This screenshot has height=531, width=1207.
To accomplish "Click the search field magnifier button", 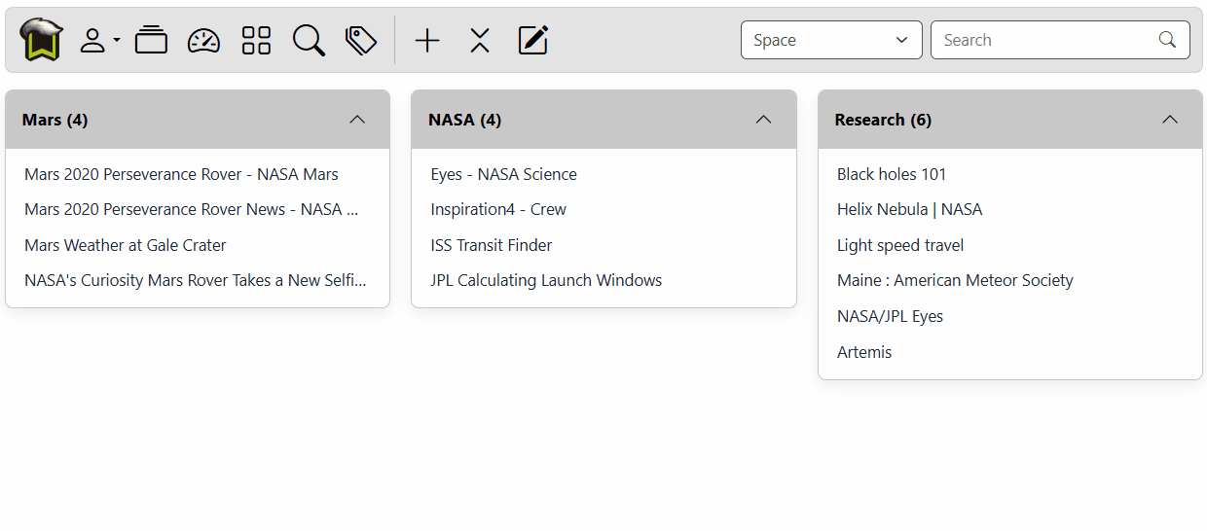I will coord(1167,40).
